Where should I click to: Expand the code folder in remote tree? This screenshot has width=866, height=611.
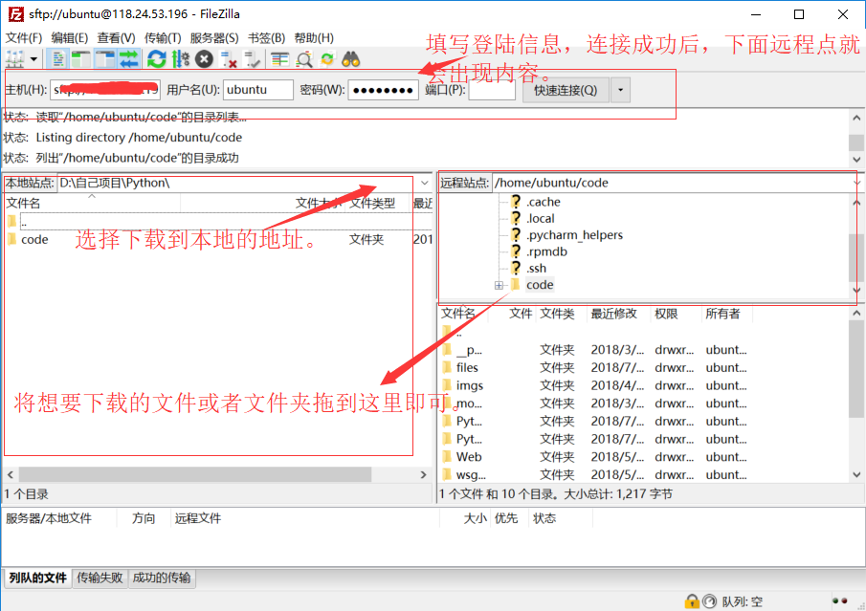(x=498, y=284)
